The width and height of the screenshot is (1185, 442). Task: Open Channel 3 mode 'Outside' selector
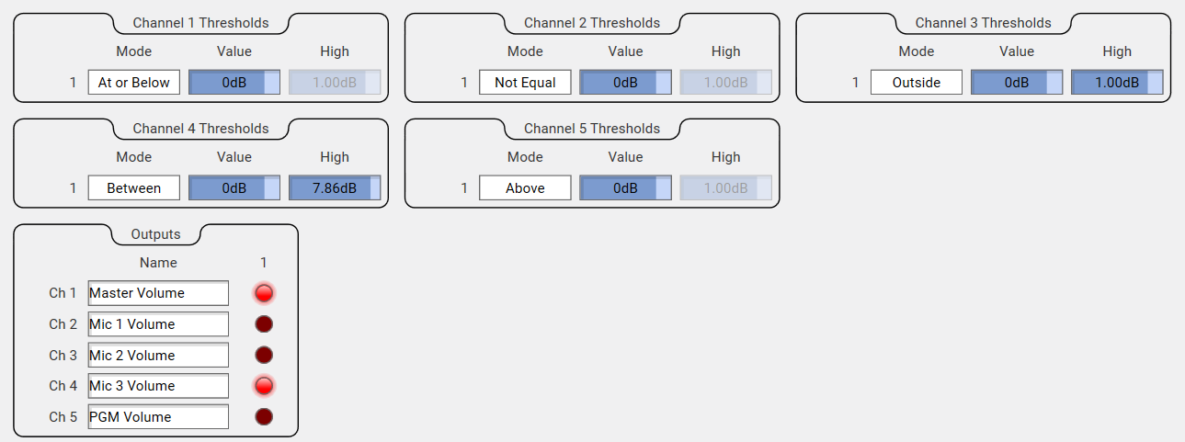tap(917, 83)
